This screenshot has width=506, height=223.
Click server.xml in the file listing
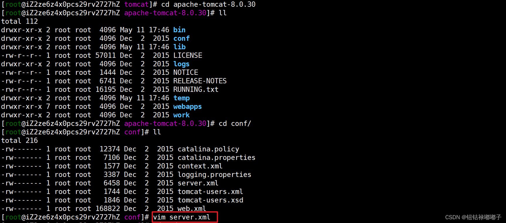pyautogui.click(x=198, y=183)
